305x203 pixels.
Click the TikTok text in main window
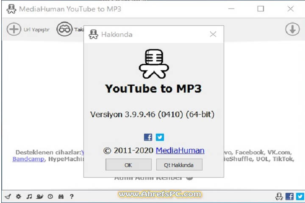tap(283, 159)
